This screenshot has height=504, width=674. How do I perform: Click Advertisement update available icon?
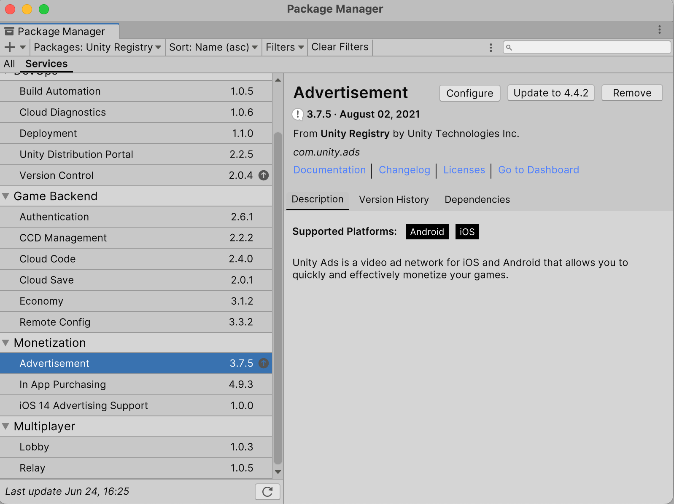click(264, 363)
